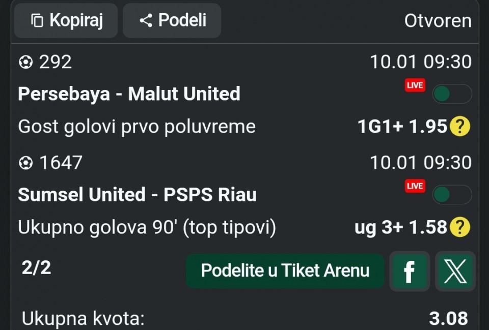Click the Kopiraj copy button
Image resolution: width=489 pixels, height=330 pixels.
(66, 21)
